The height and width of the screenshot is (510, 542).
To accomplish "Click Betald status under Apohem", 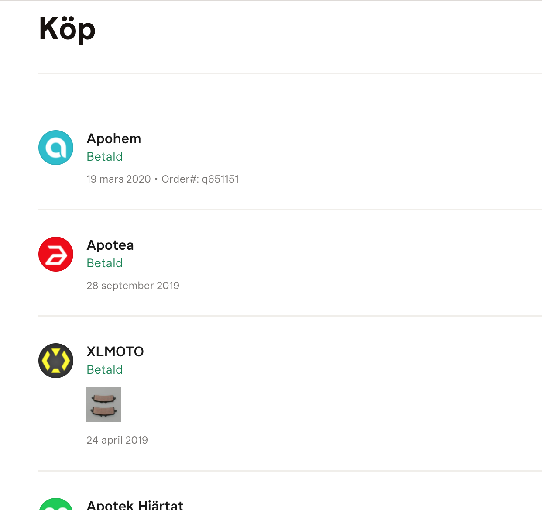I will tap(105, 156).
